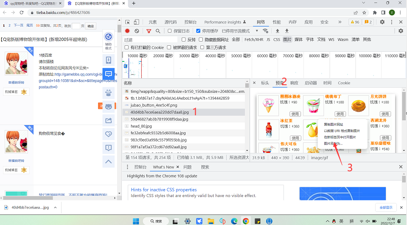Open Microsoft Edge from the taskbar
This screenshot has width=407, height=225.
pos(234,221)
